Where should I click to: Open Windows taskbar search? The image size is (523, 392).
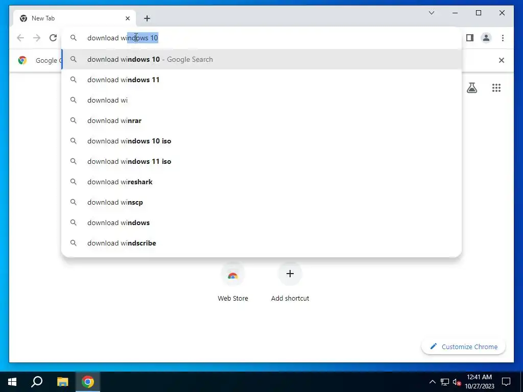[37, 382]
